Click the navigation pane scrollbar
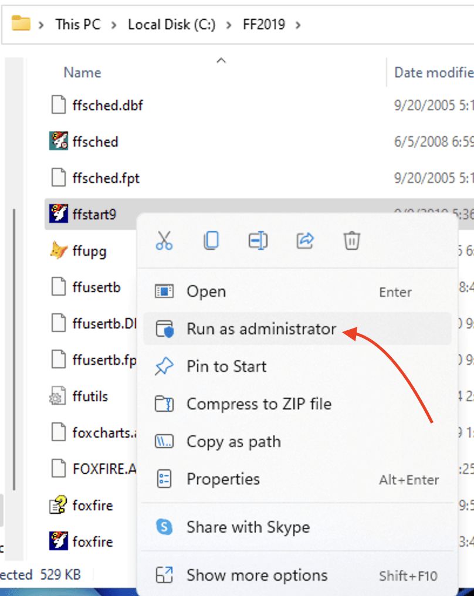The width and height of the screenshot is (474, 596). point(14,349)
